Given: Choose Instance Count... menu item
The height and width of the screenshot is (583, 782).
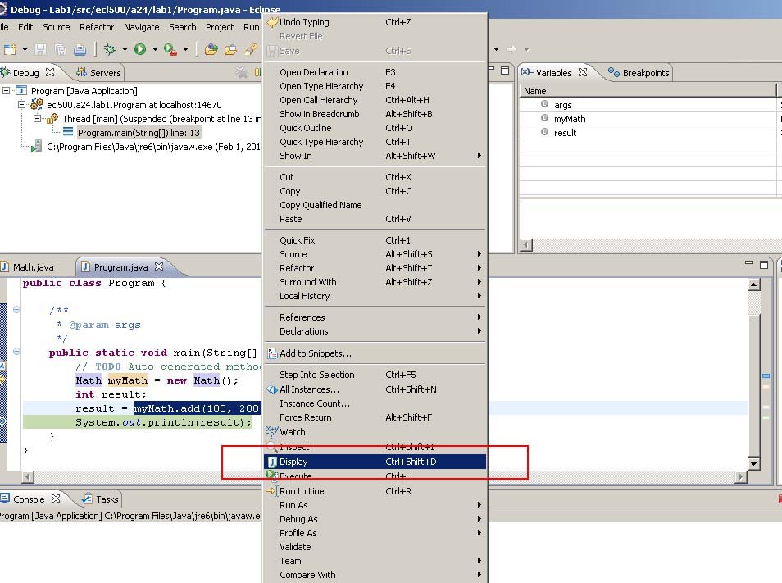Looking at the screenshot, I should [375, 403].
